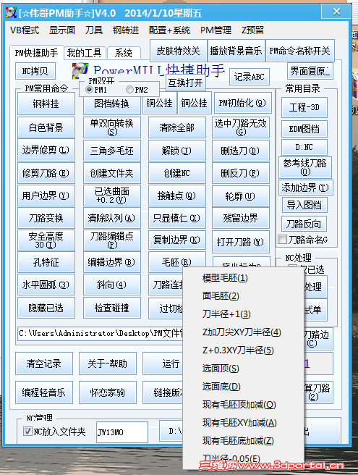This screenshot has width=358, height=475.
Task: Click the 轮廓(U) button
Action: coord(241,196)
